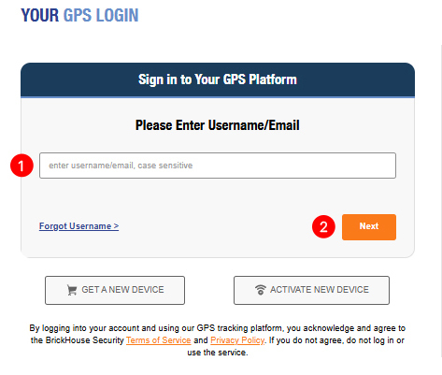
Task: Click the arrow in Forgot Username link
Action: (116, 226)
